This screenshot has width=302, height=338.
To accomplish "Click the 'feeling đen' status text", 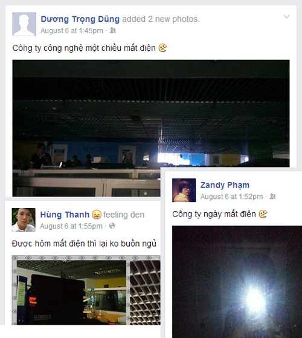I will (124, 215).
